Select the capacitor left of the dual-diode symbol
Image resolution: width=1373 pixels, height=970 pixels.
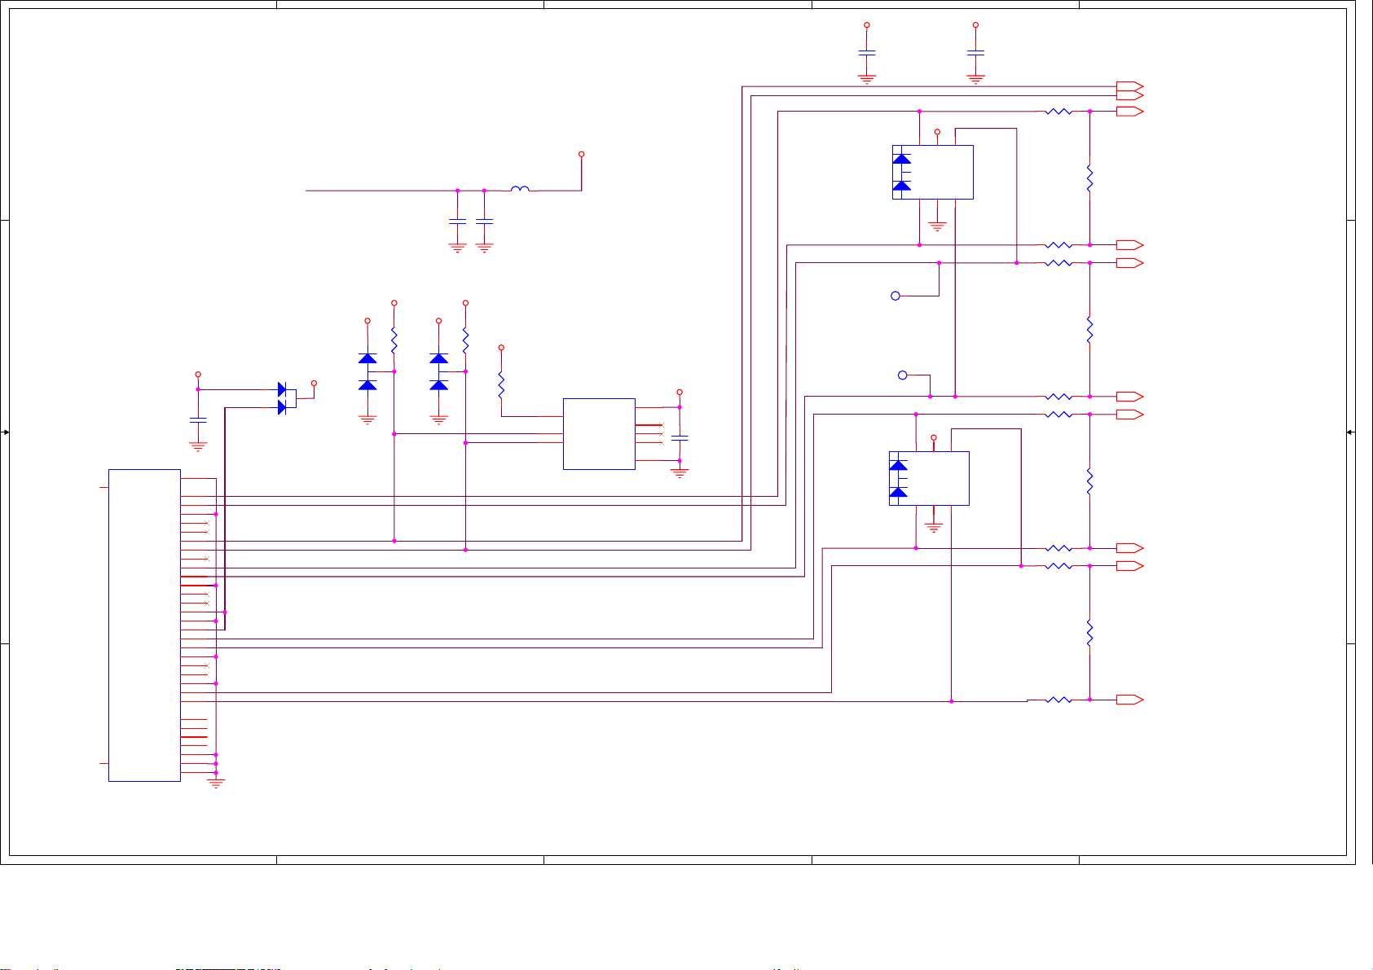click(198, 420)
